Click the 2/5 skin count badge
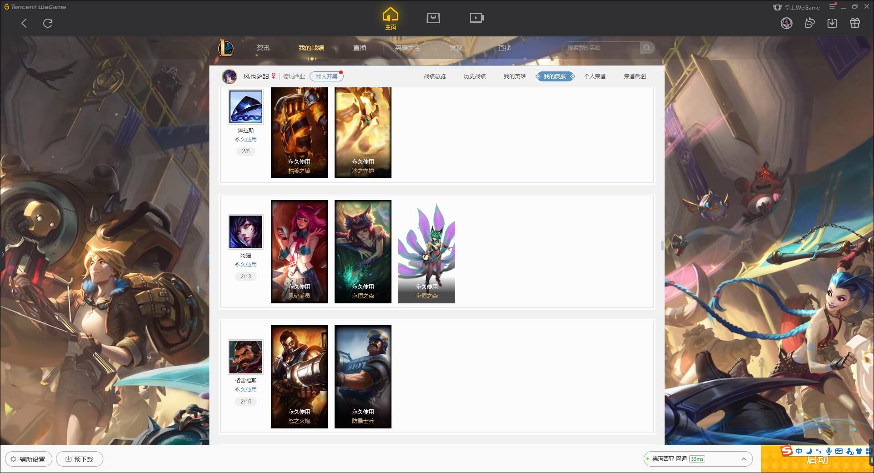 pyautogui.click(x=246, y=151)
